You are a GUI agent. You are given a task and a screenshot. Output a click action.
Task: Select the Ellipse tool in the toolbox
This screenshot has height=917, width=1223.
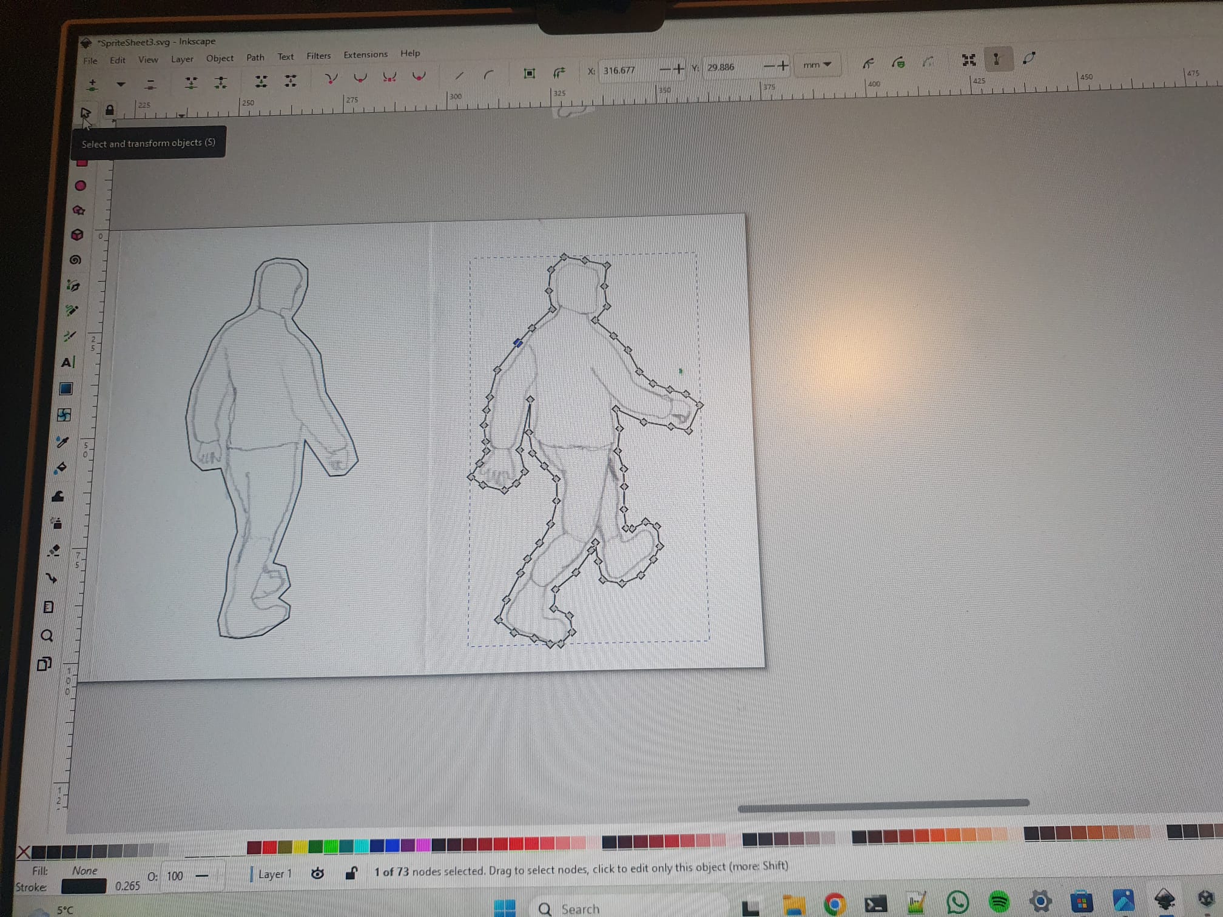click(x=80, y=186)
